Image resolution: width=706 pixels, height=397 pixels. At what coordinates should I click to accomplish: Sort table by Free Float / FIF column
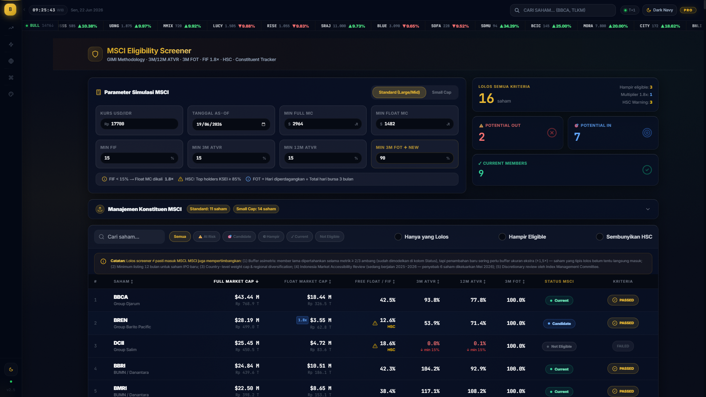pyautogui.click(x=375, y=282)
